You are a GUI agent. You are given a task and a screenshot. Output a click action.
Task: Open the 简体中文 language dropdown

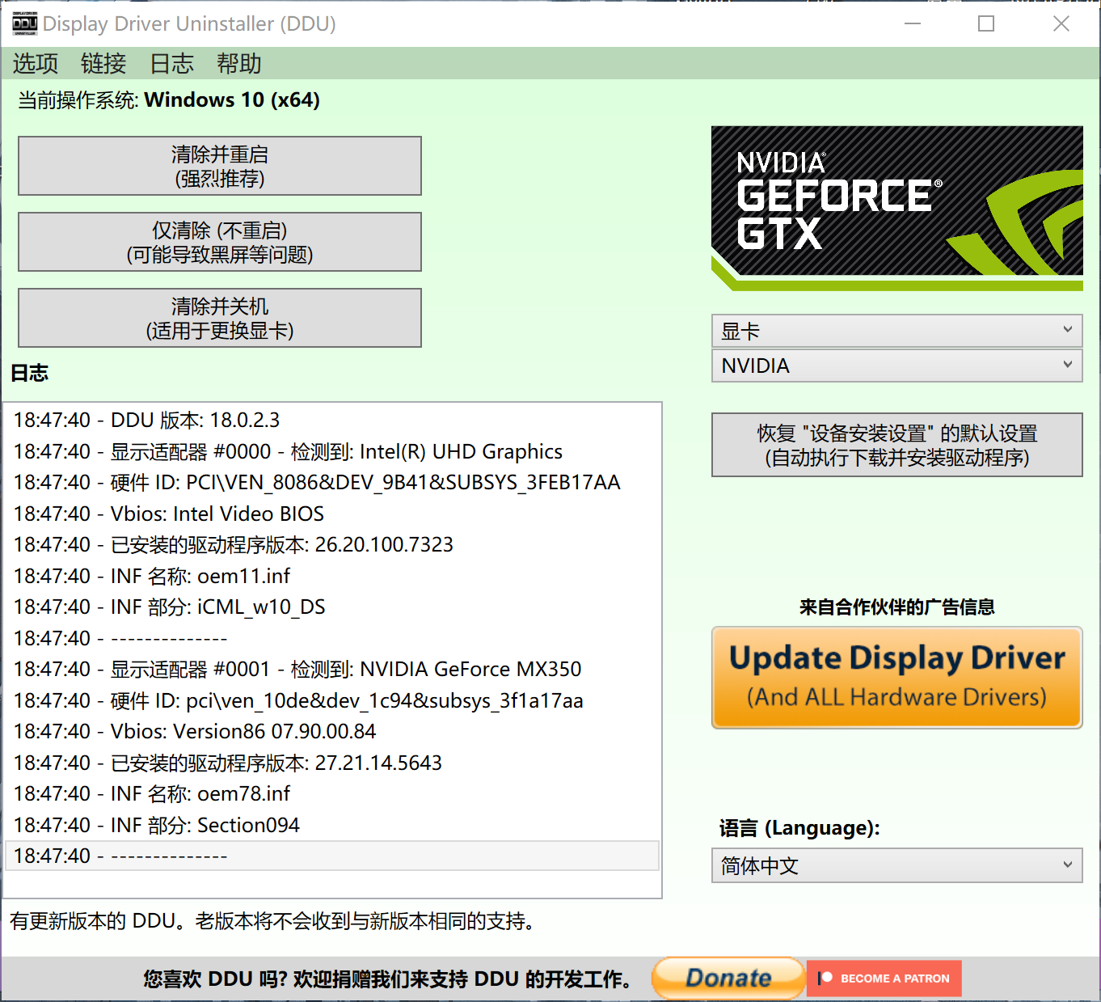(x=897, y=865)
